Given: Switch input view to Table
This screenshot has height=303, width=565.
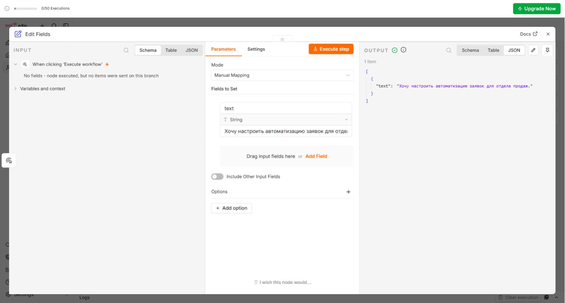Looking at the screenshot, I should pyautogui.click(x=171, y=50).
